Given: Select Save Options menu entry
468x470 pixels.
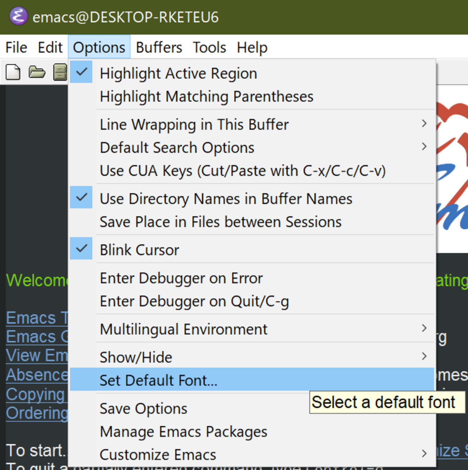Looking at the screenshot, I should [252, 408].
